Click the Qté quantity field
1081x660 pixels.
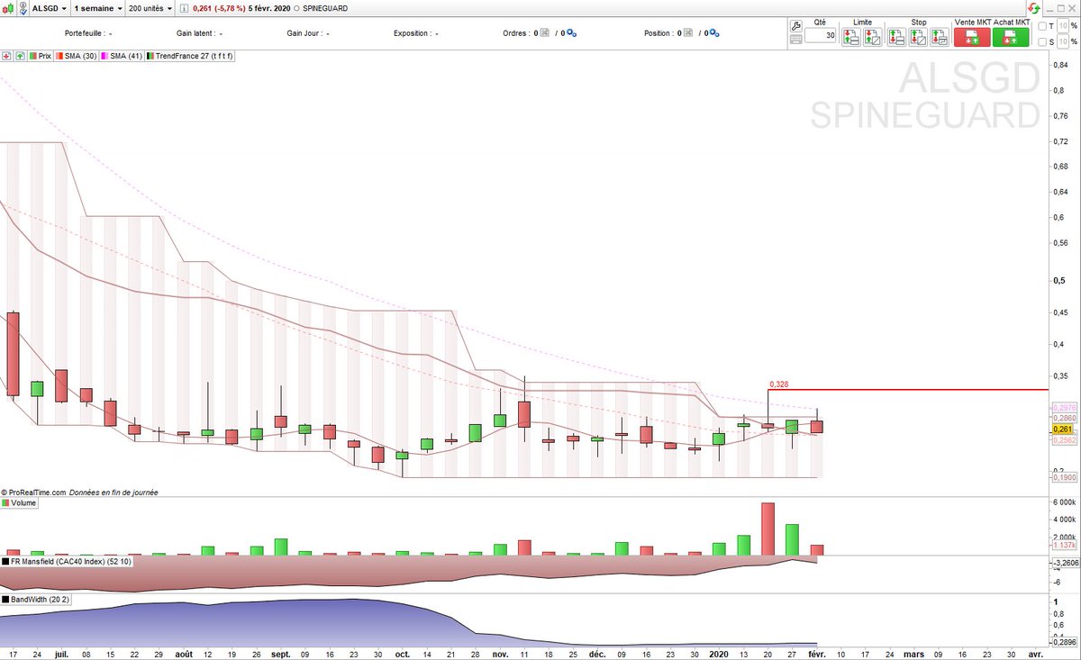click(x=820, y=36)
